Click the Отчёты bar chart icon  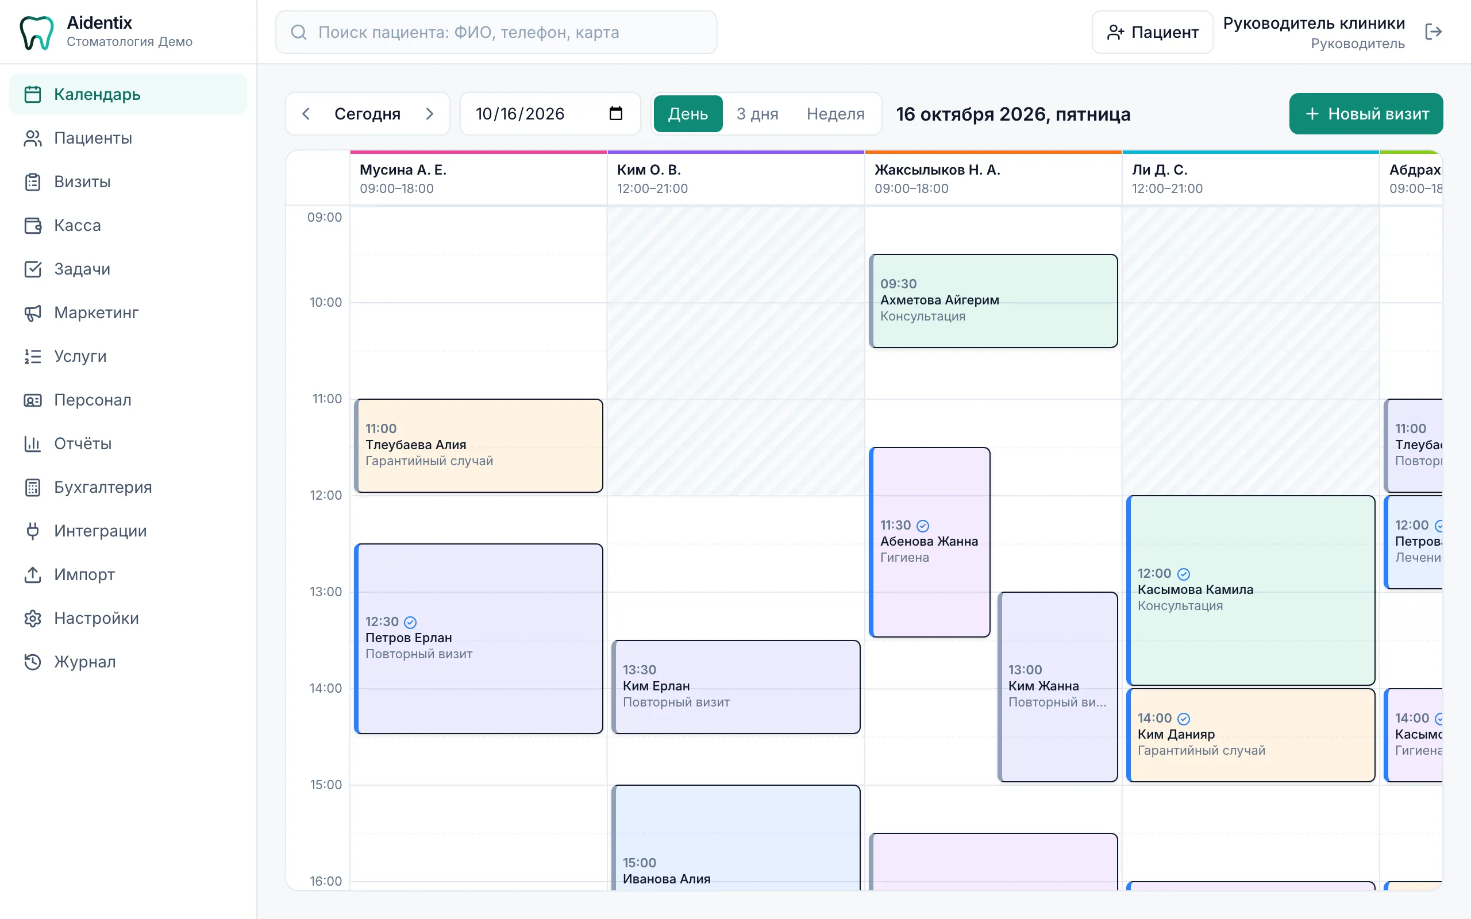tap(33, 443)
